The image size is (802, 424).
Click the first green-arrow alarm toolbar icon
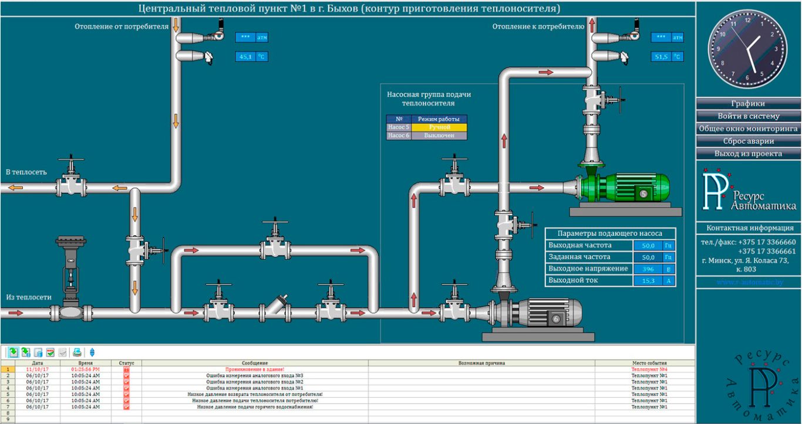pyautogui.click(x=13, y=352)
